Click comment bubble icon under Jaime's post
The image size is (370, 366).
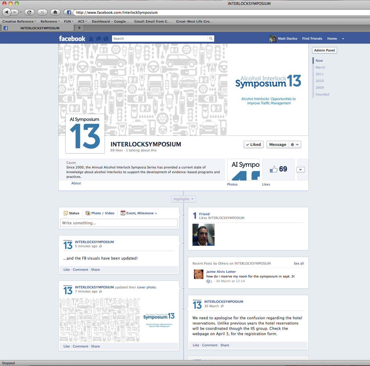208,281
